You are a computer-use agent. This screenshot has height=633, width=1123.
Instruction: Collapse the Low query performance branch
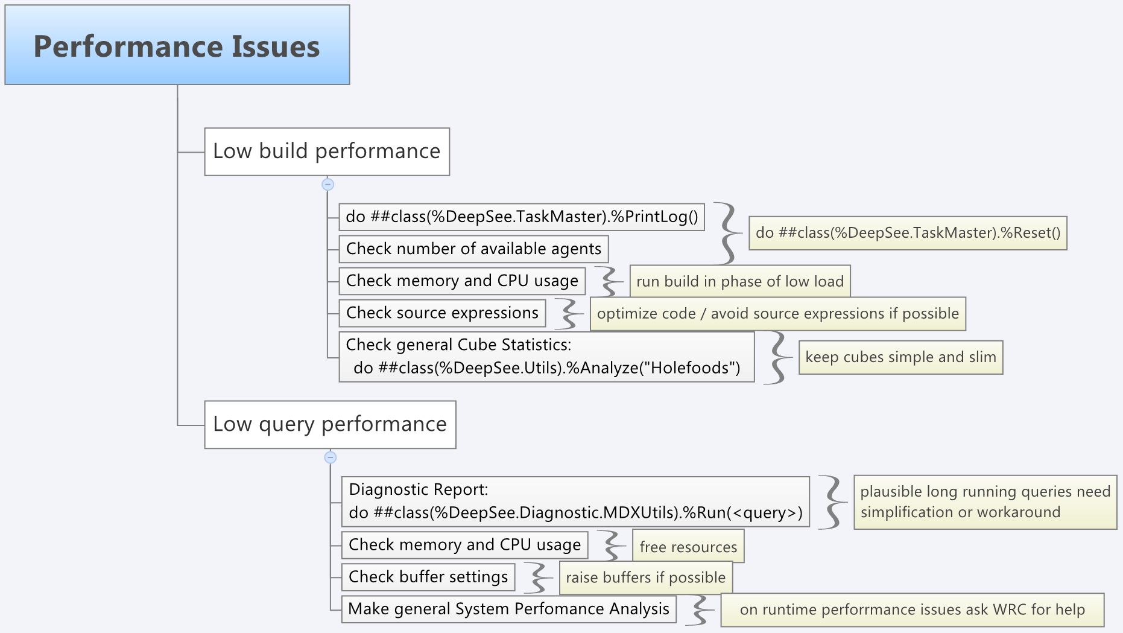pyautogui.click(x=330, y=457)
